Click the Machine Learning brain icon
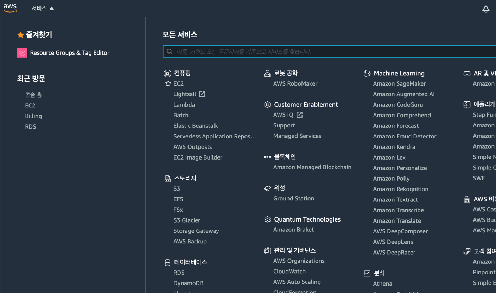496x293 pixels. (367, 73)
